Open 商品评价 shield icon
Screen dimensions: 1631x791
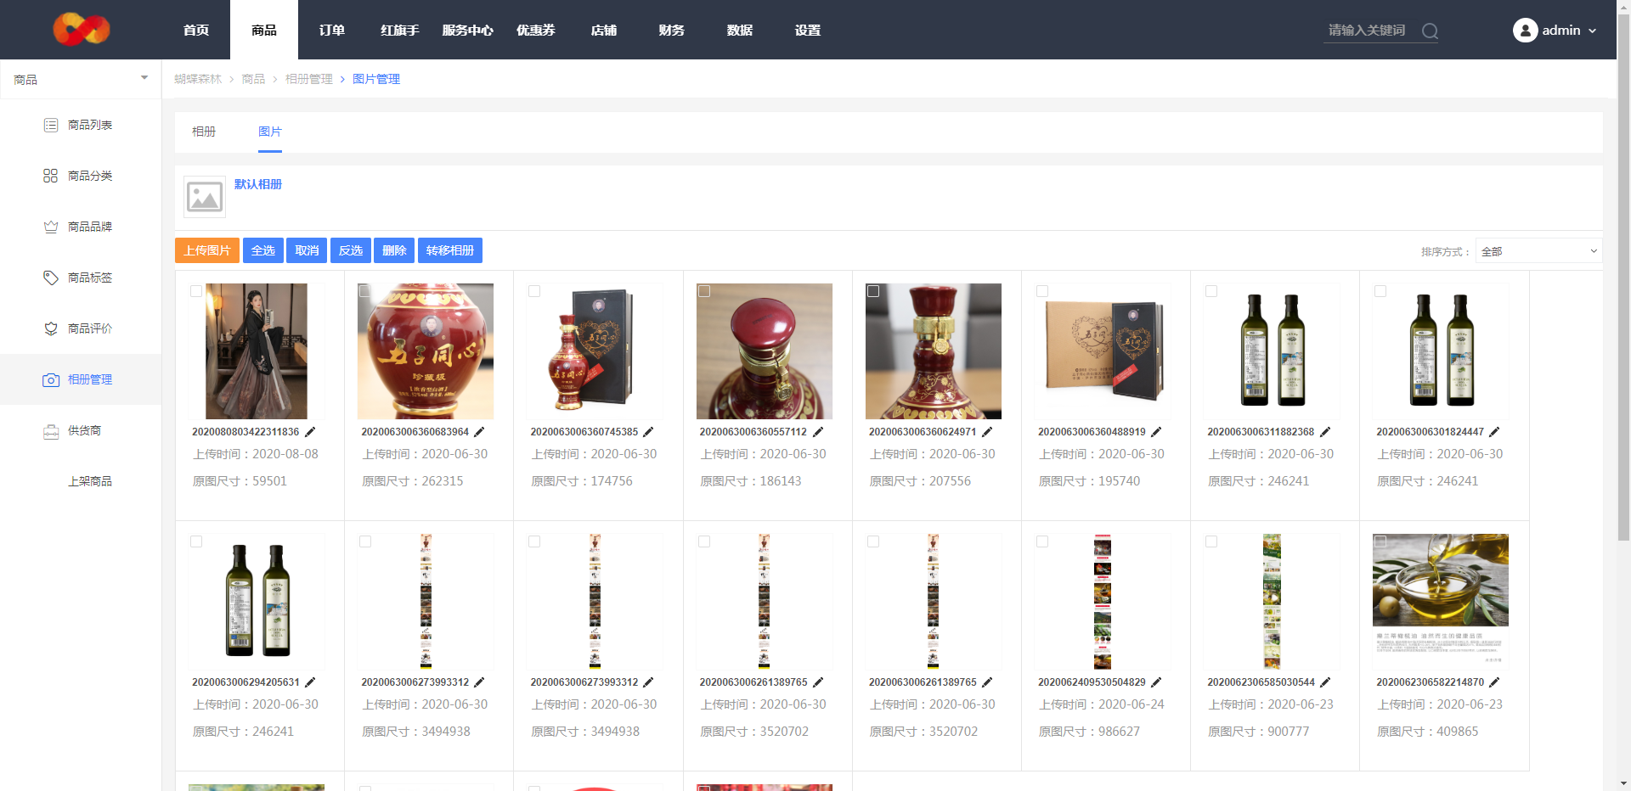pos(51,328)
